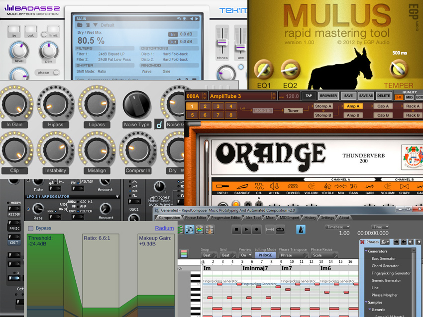
Task: Open the Phrase Resize Scale dropdown
Action: [324, 255]
